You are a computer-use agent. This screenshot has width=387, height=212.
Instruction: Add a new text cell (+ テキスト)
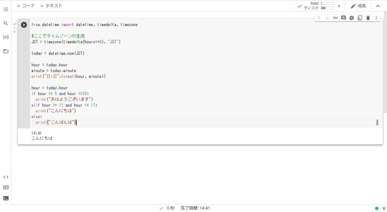pos(51,6)
